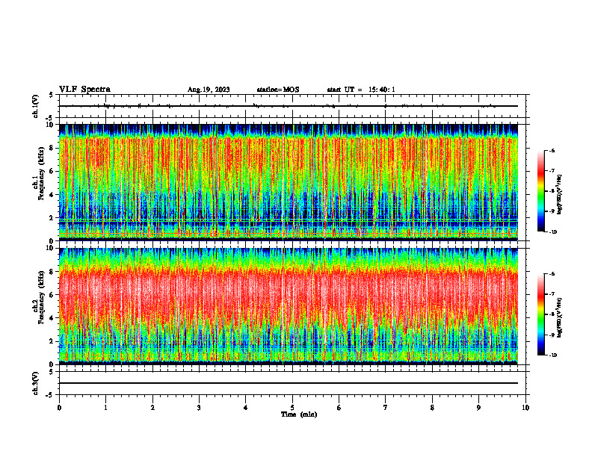The width and height of the screenshot is (592, 457).
Task: Click the ch.1 frequency tick "8"
Action: [x=52, y=148]
